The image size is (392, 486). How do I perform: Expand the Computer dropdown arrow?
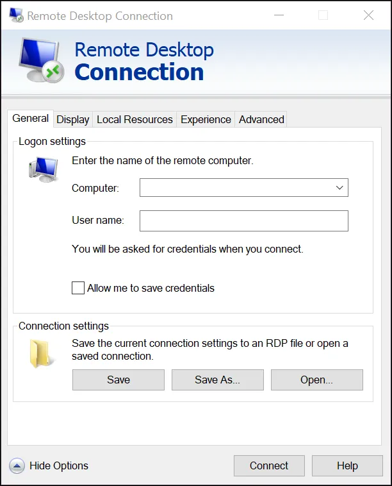pos(339,187)
